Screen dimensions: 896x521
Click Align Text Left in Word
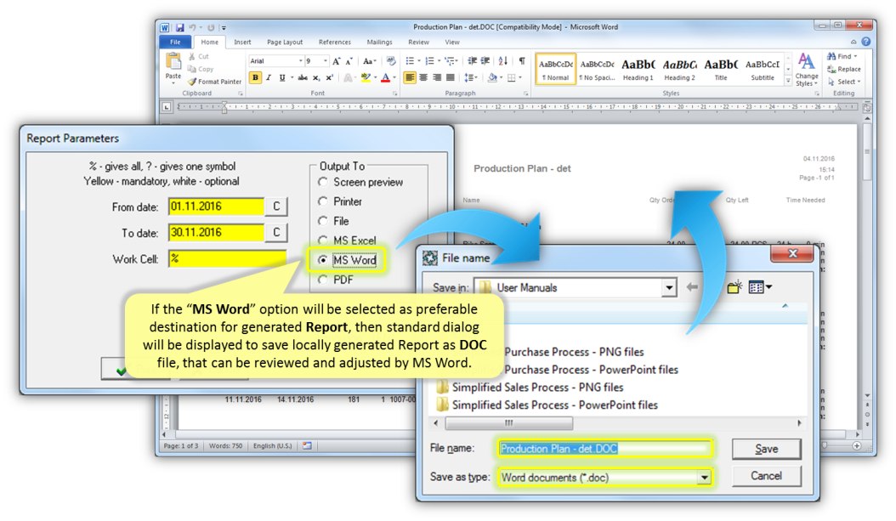pyautogui.click(x=410, y=77)
